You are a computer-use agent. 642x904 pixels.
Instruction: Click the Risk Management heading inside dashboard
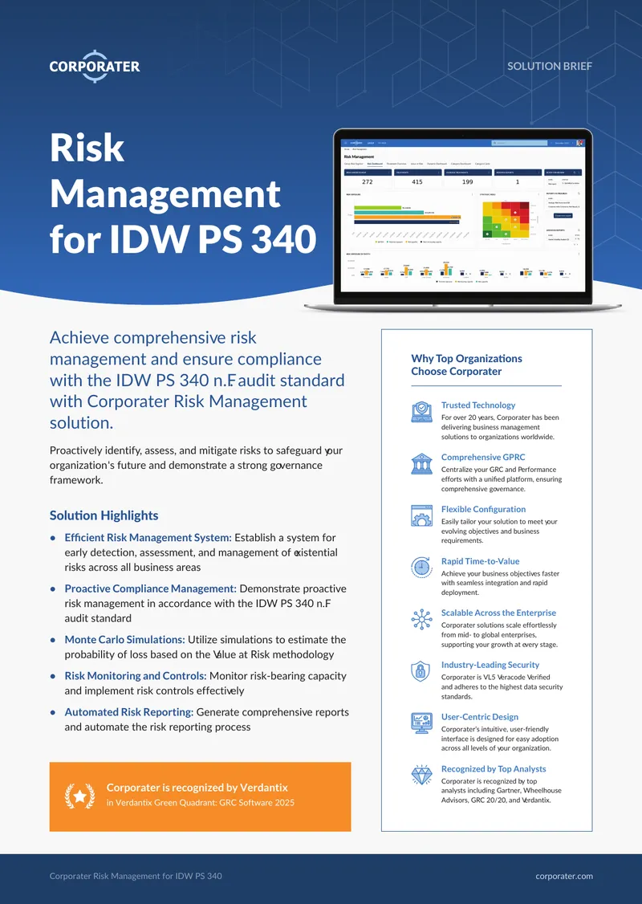click(359, 157)
